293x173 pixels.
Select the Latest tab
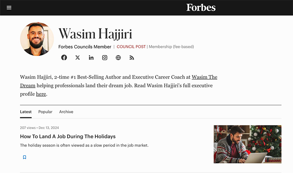(x=26, y=112)
